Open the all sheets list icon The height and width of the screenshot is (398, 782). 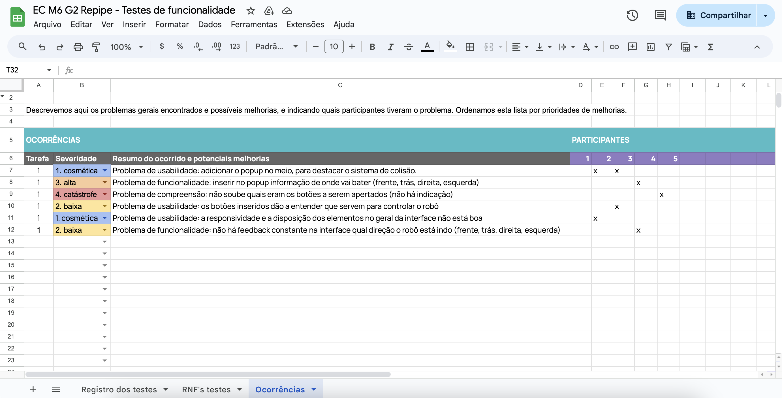(x=56, y=390)
